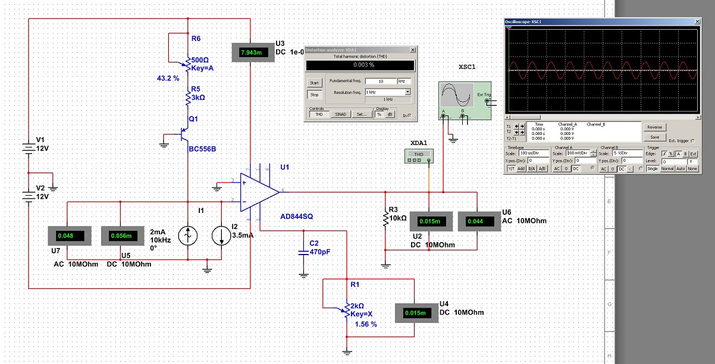Set trigger mode to Auto
This screenshot has height=364, width=715.
point(681,168)
